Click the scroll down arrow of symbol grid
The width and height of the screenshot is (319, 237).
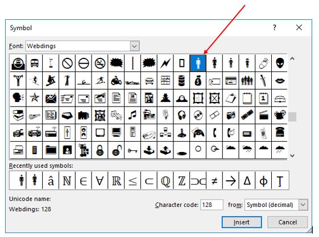(x=292, y=155)
